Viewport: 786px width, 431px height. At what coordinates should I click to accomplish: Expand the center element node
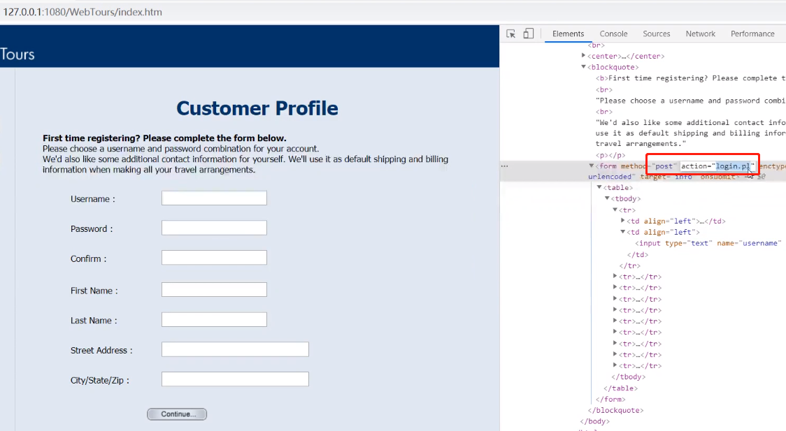tap(583, 56)
